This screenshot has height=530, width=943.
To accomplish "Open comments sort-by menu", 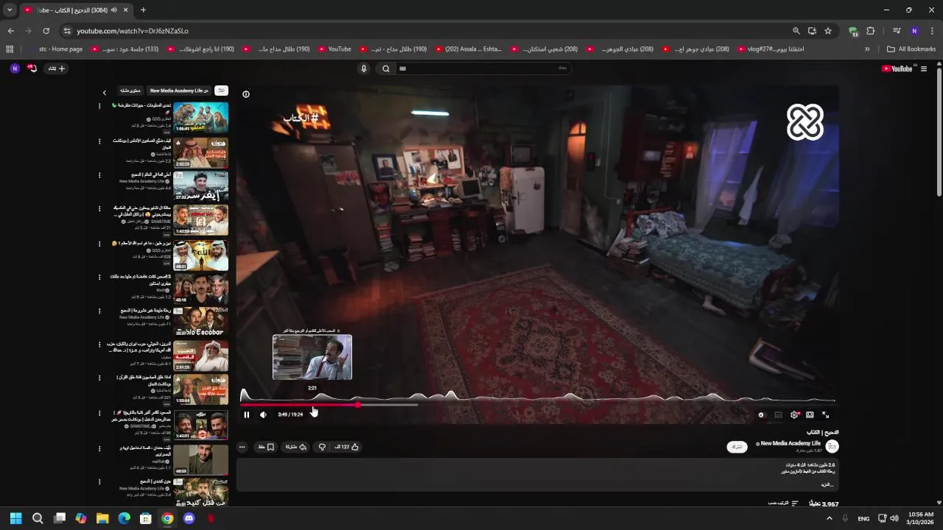I will 784,504.
